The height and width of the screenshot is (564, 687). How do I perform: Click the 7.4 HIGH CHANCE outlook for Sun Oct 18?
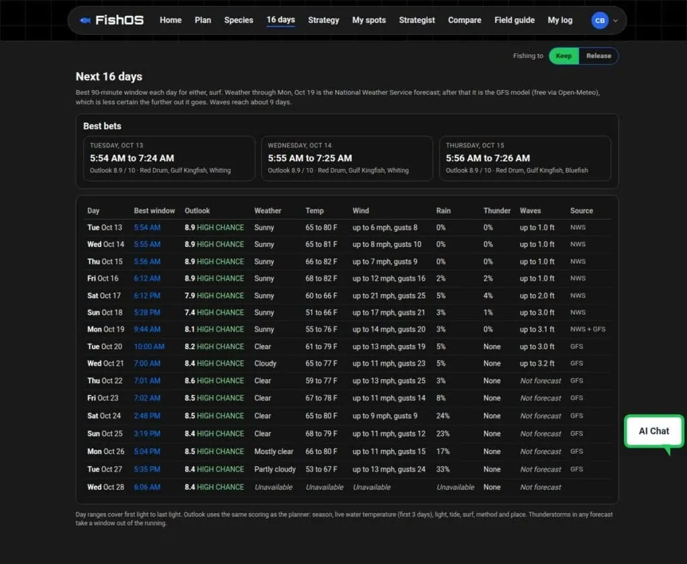[x=214, y=312]
